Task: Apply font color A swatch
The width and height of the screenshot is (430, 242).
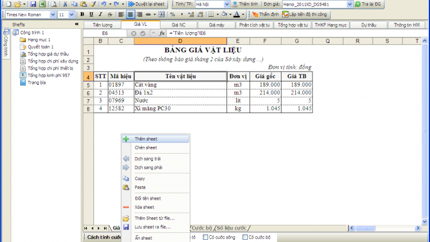Action: click(x=237, y=14)
